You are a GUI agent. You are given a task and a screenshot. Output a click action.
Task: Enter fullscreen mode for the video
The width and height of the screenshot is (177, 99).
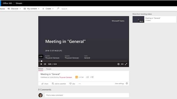tap(126, 64)
